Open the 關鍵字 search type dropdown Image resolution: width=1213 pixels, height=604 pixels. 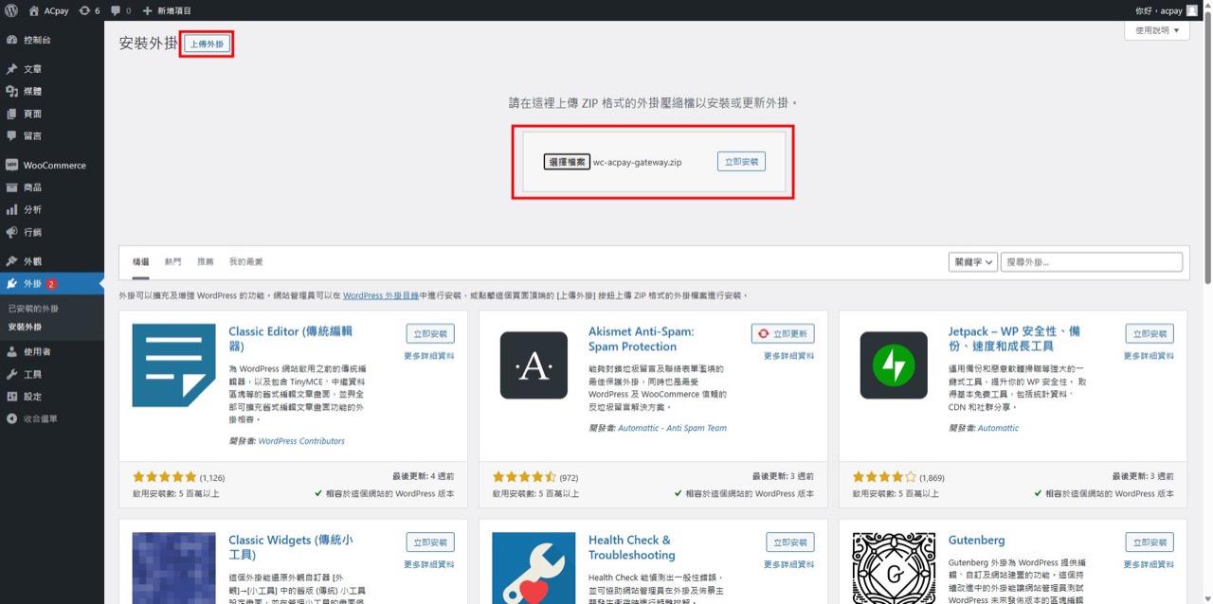tap(972, 261)
